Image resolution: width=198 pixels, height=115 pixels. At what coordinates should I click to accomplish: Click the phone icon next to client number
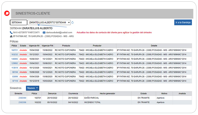pyautogui.click(x=11, y=32)
